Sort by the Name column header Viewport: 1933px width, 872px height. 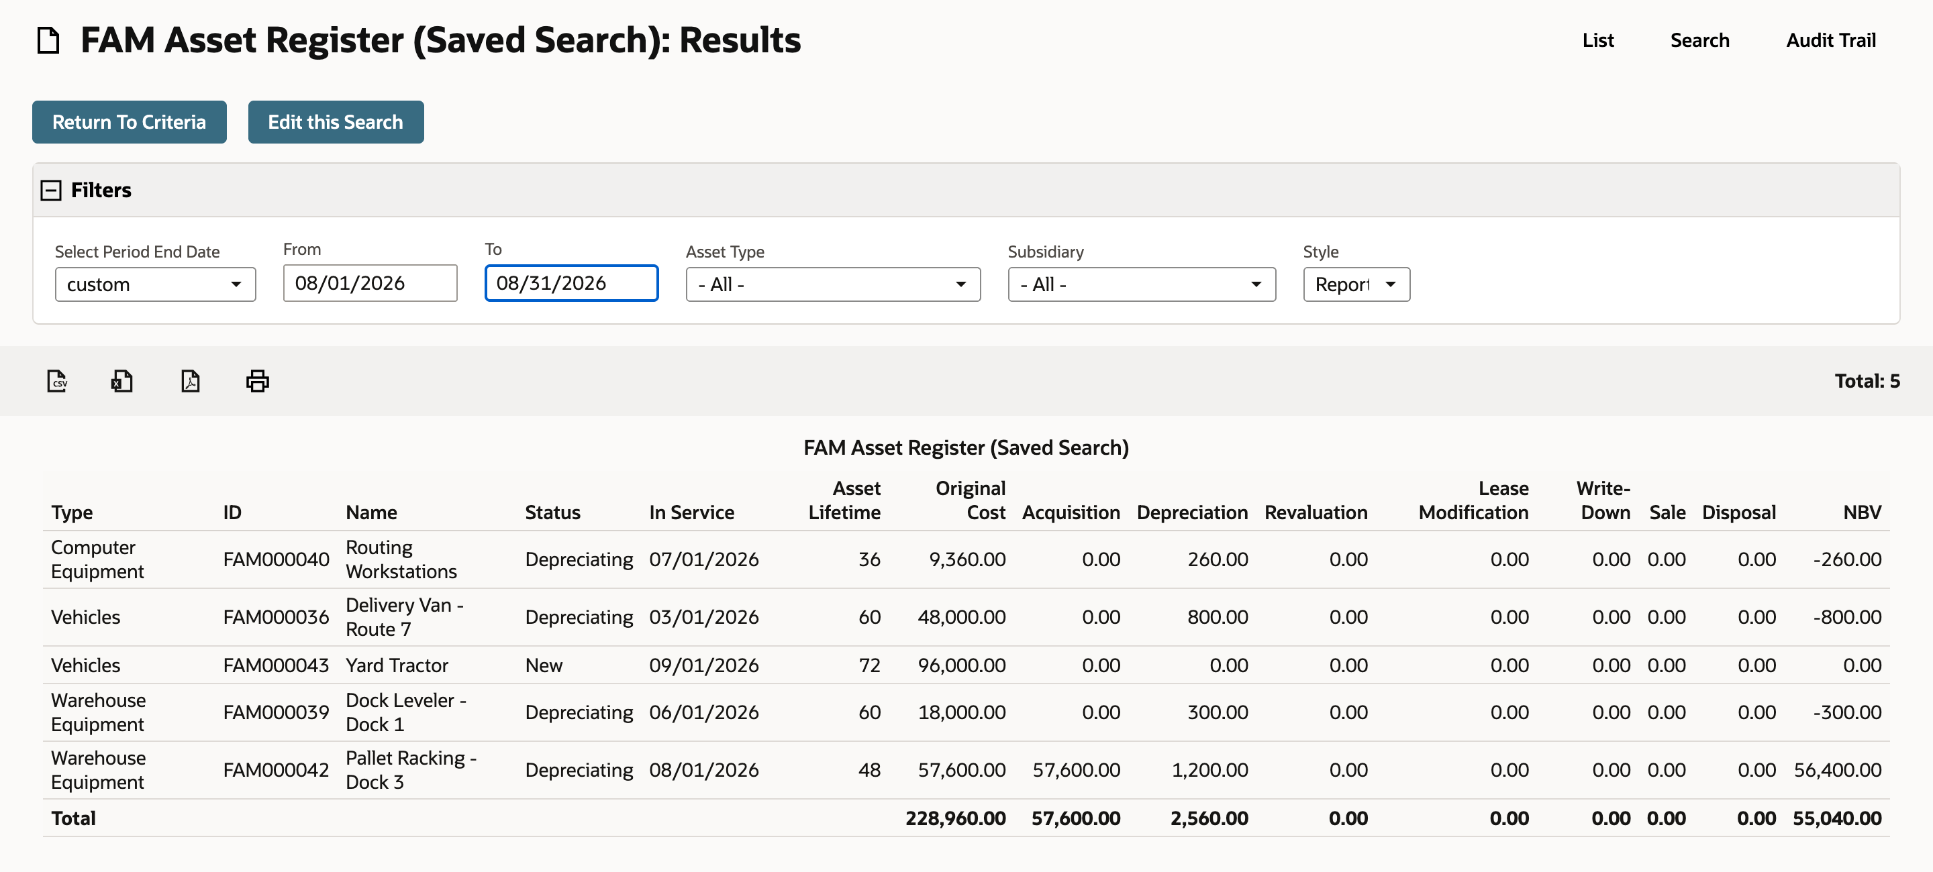pos(371,512)
